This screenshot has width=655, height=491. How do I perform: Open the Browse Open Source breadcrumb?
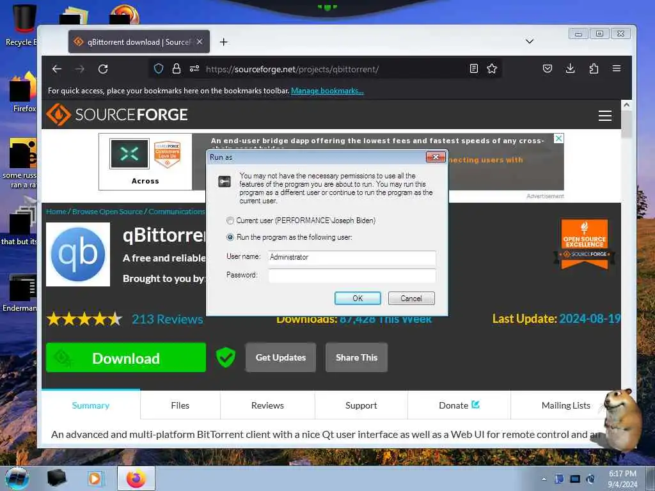point(107,212)
